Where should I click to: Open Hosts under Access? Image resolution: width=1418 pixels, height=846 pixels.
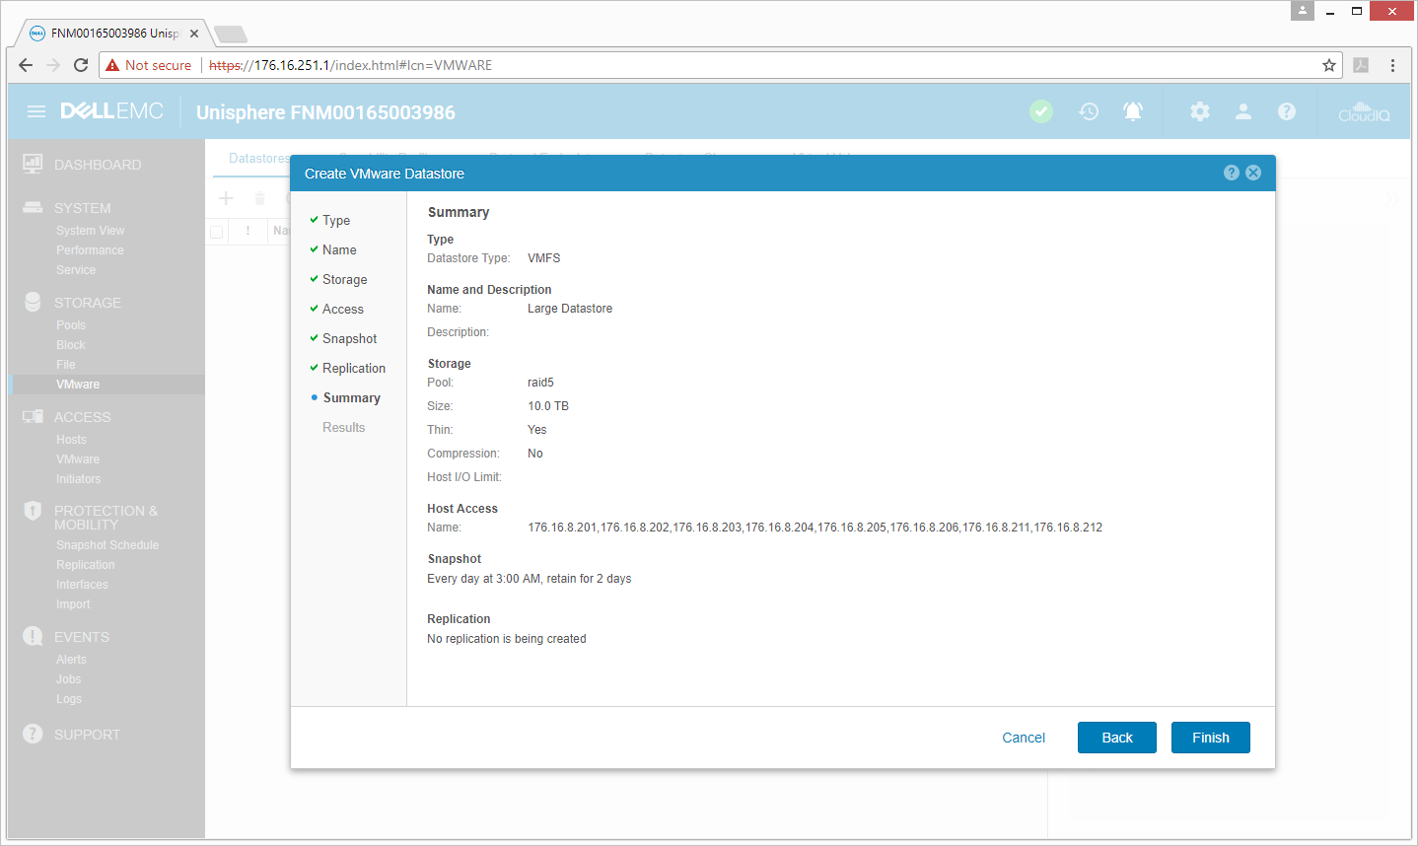[x=71, y=440]
